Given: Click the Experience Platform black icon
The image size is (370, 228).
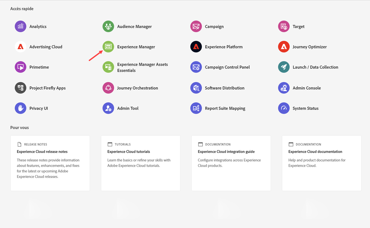Looking at the screenshot, I should pyautogui.click(x=196, y=47).
